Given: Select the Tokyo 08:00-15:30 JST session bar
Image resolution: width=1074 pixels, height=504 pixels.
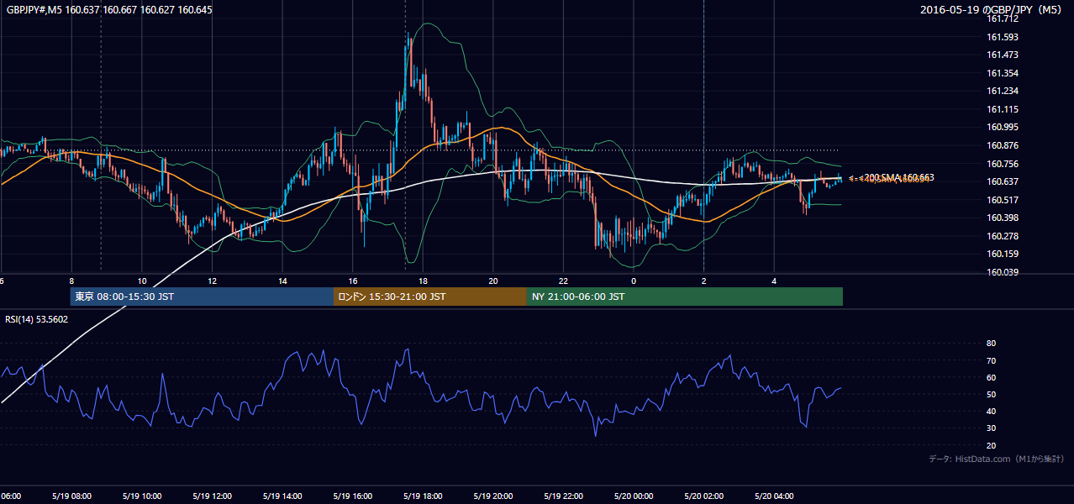Looking at the screenshot, I should point(202,297).
